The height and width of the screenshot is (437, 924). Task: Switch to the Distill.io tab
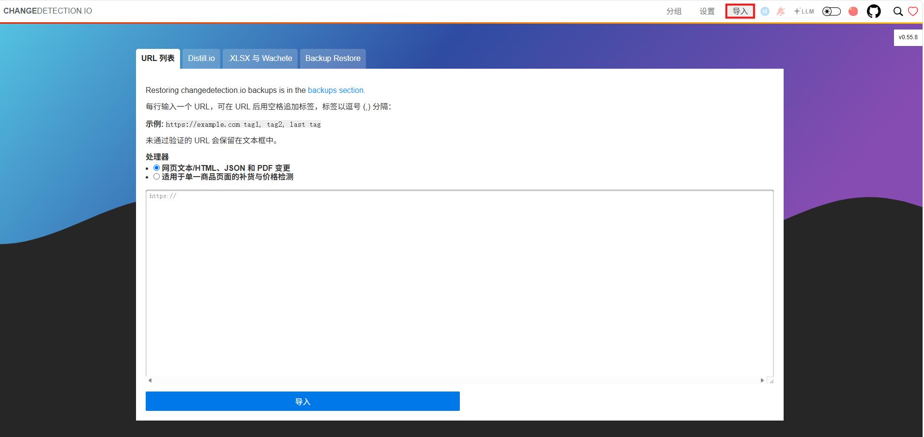click(201, 59)
